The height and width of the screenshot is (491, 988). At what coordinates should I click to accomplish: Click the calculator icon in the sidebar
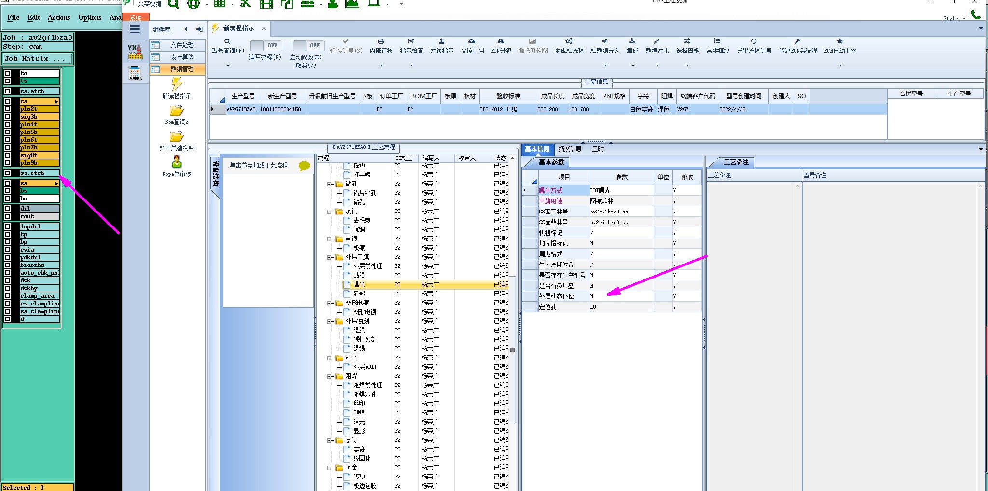[136, 73]
